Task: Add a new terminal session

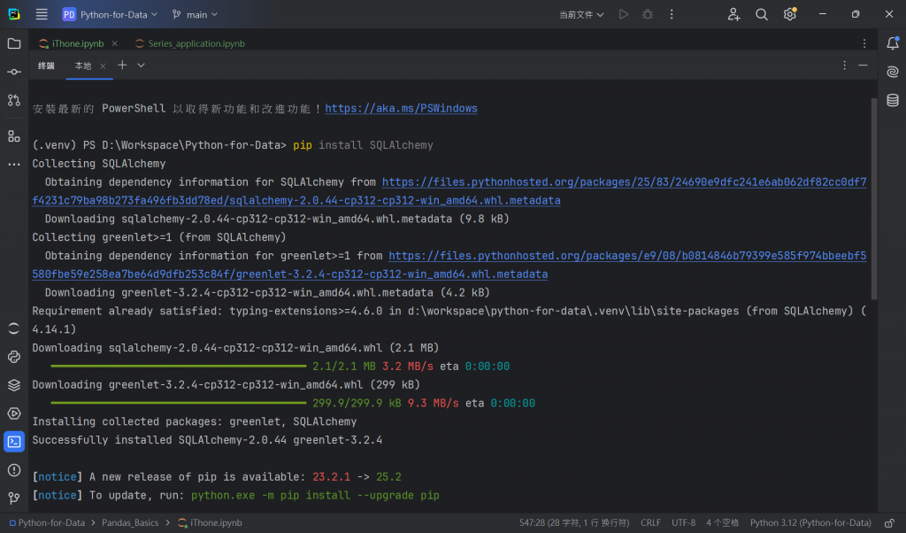Action: pos(122,66)
